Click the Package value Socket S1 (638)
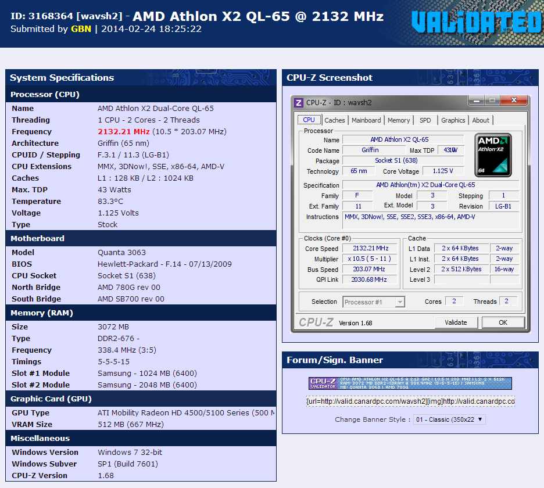The image size is (544, 488). 403,160
